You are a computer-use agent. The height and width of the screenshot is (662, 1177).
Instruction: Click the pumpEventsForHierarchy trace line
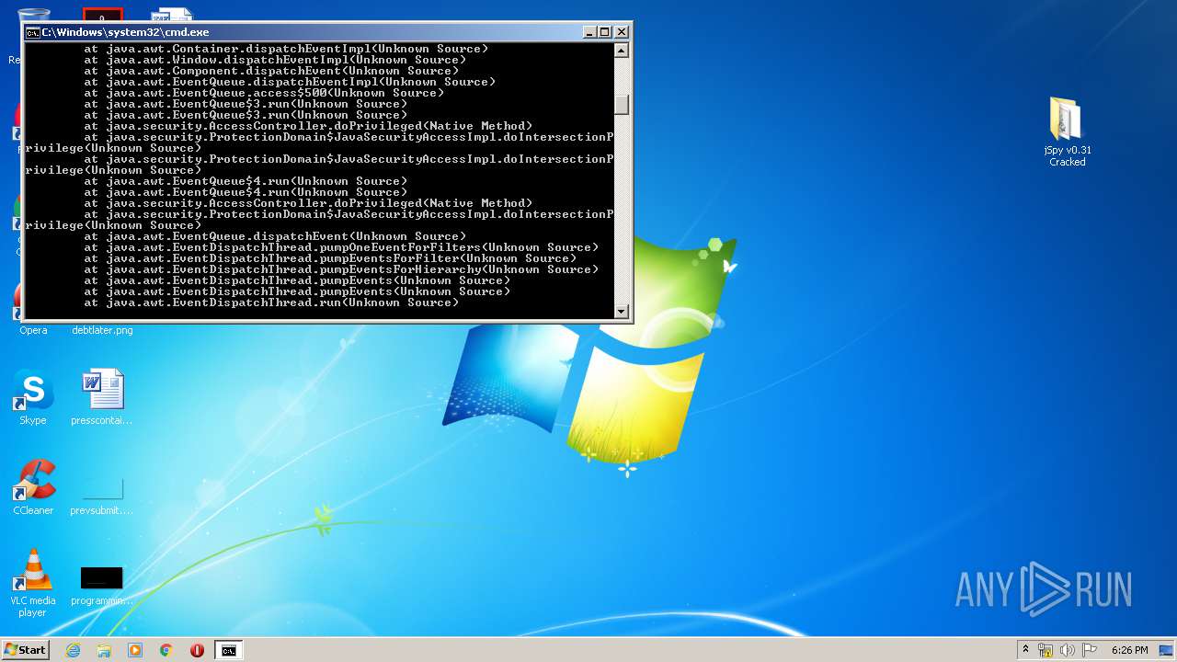tap(342, 269)
